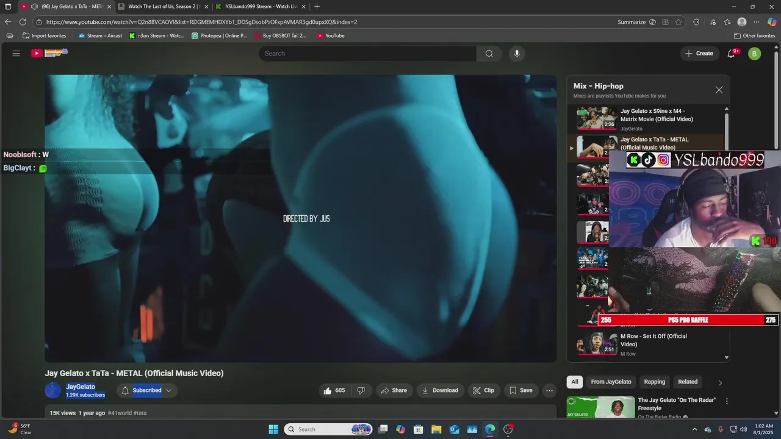781x439 pixels.
Task: Open the YouTube hamburger guide menu
Action: pyautogui.click(x=16, y=53)
